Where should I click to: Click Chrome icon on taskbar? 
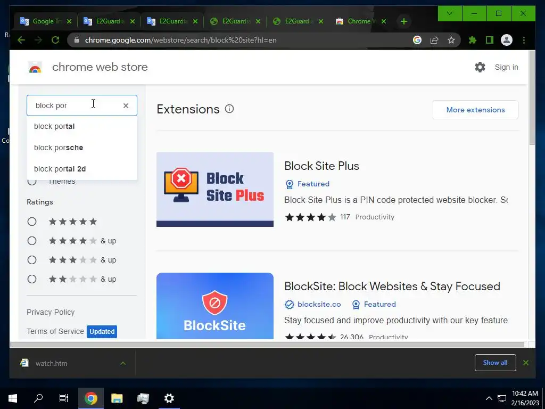[90, 398]
